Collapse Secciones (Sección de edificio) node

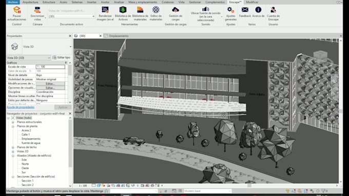(13, 177)
